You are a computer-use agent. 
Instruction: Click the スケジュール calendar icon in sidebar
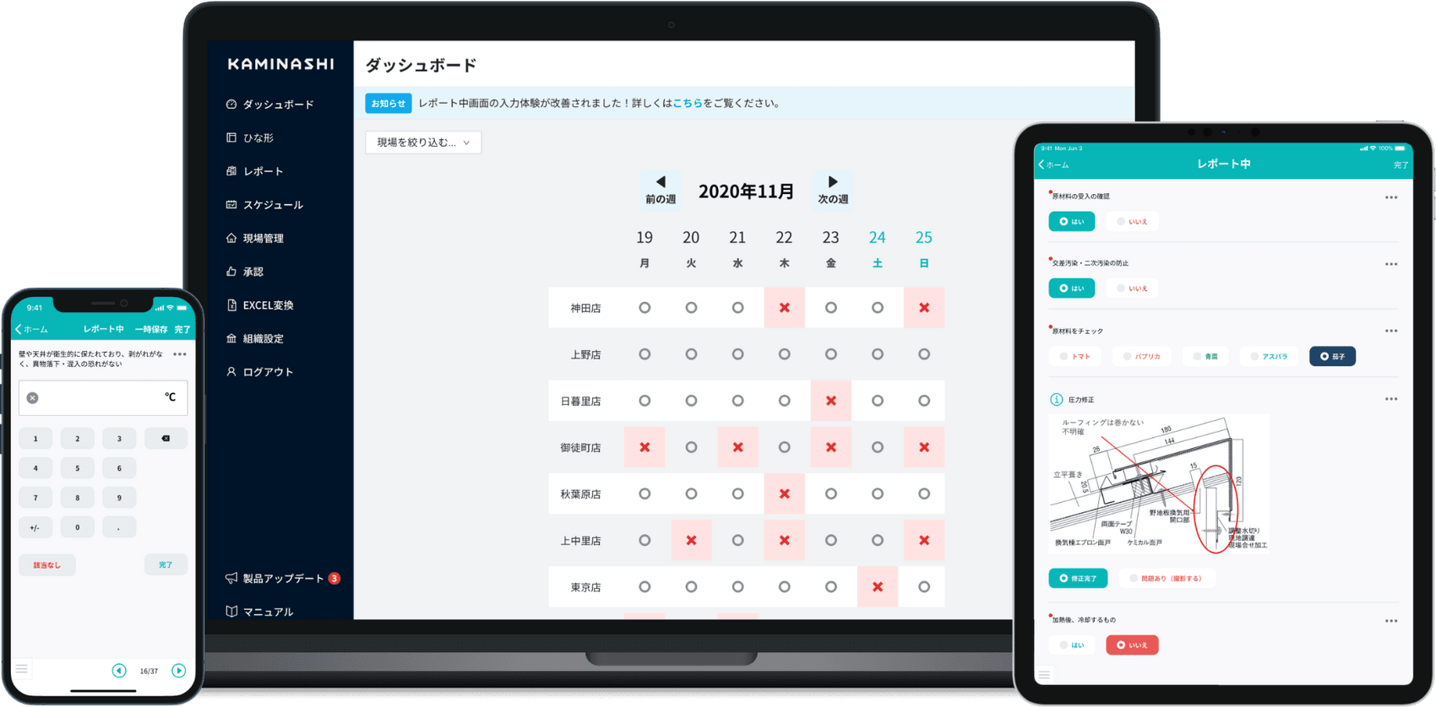coord(231,204)
